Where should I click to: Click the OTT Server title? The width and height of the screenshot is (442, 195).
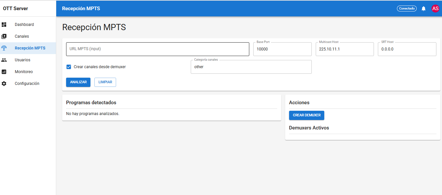point(15,9)
